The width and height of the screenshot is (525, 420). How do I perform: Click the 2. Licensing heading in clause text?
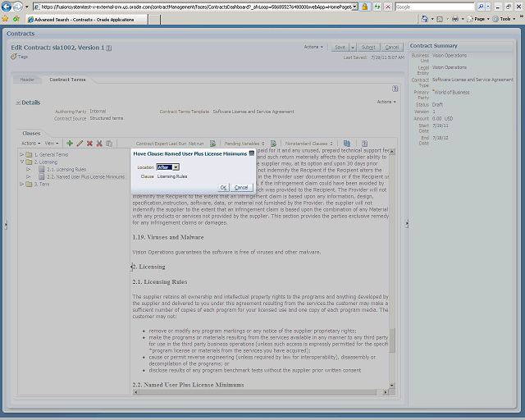tap(149, 267)
